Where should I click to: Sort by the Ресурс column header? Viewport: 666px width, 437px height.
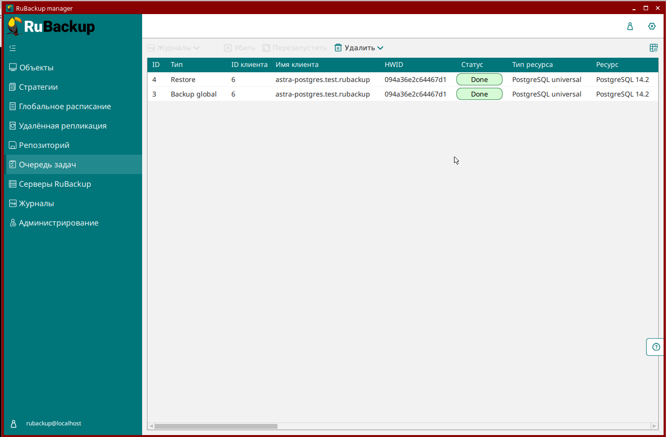click(607, 65)
